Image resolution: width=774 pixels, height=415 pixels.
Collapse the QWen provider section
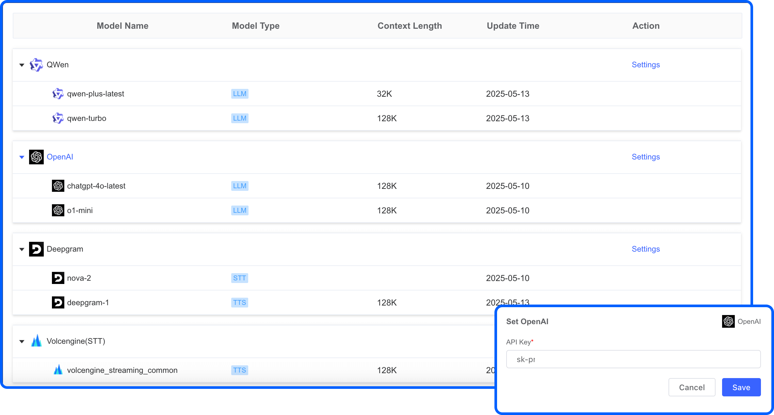22,65
